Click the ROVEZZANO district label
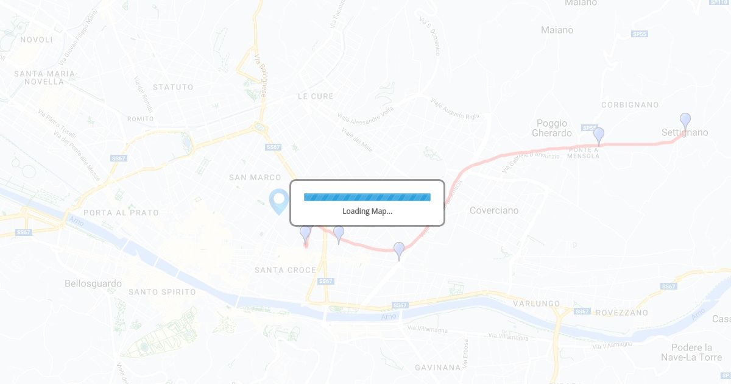 (x=622, y=312)
